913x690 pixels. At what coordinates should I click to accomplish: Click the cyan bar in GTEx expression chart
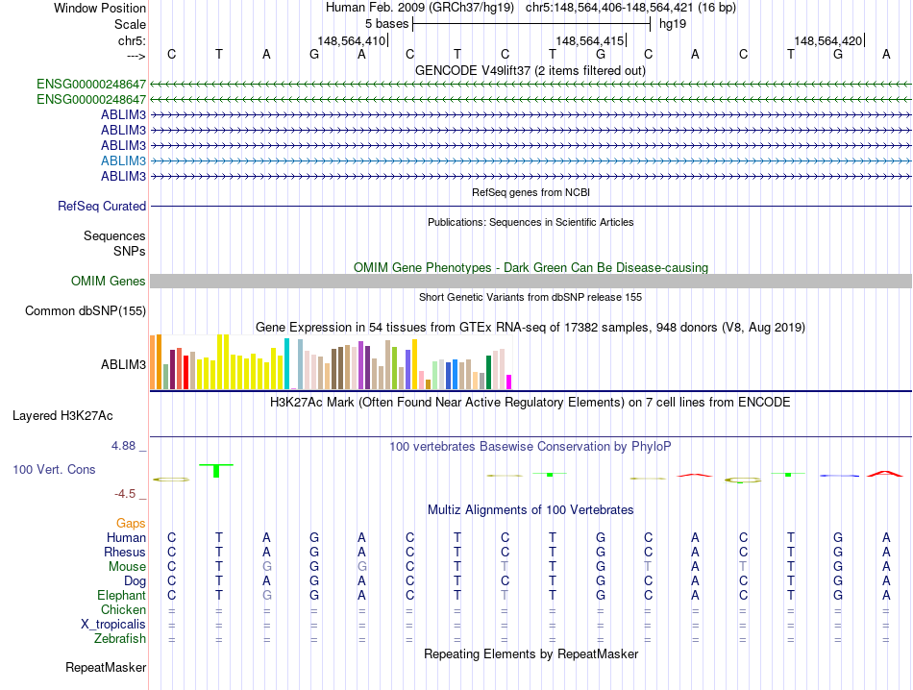[x=286, y=364]
